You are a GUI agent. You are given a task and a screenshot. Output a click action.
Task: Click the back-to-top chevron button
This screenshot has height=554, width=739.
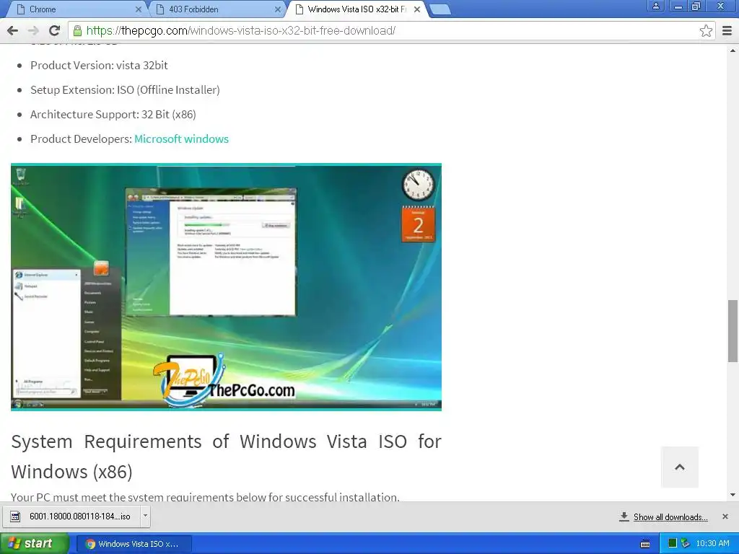point(680,467)
